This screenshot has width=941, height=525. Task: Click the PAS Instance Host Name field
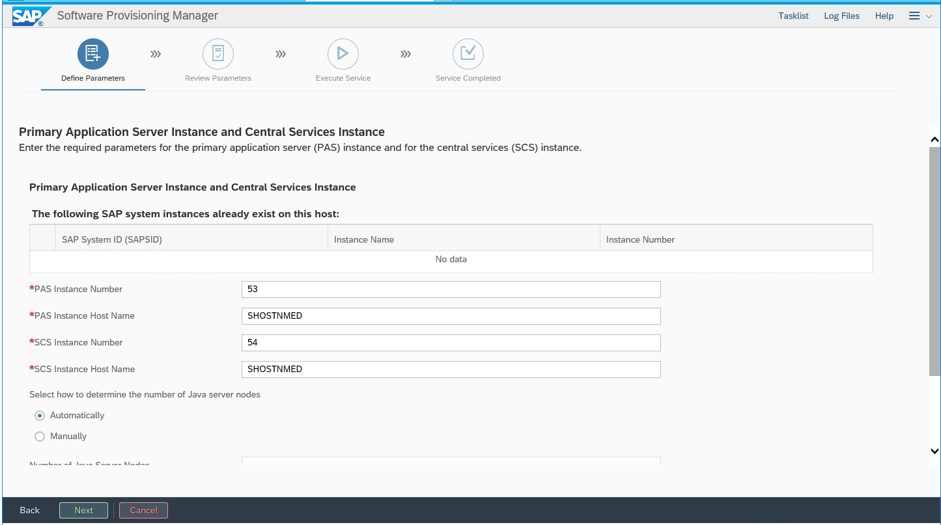coord(451,316)
